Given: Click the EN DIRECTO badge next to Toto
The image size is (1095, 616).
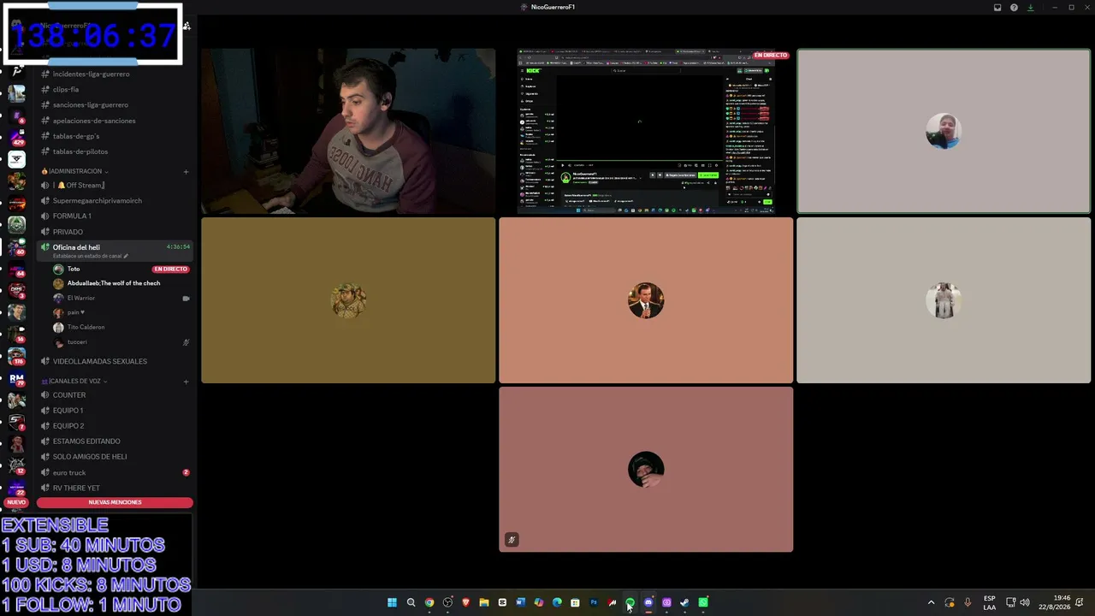Looking at the screenshot, I should [170, 269].
